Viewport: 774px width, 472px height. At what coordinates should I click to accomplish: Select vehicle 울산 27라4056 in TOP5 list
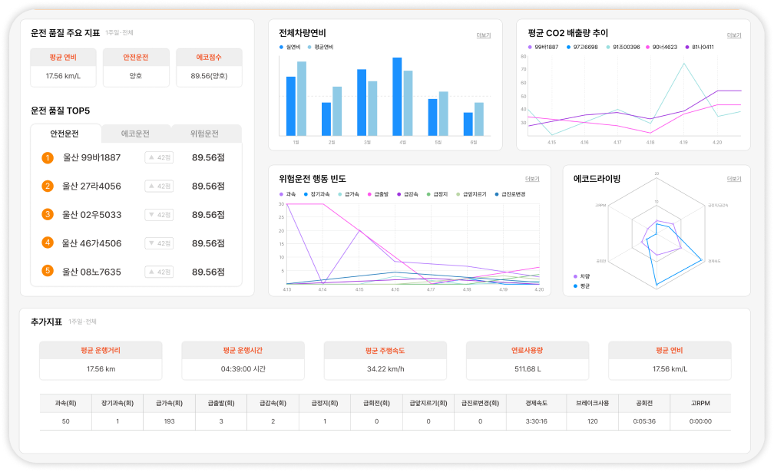tap(92, 186)
